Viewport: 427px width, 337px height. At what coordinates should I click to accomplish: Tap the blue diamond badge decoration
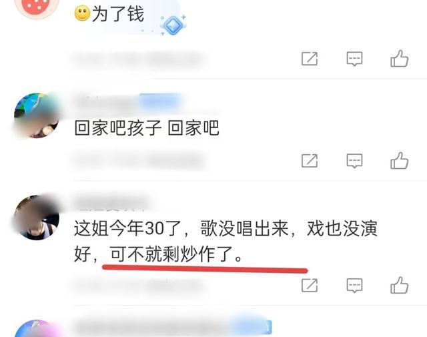(173, 25)
